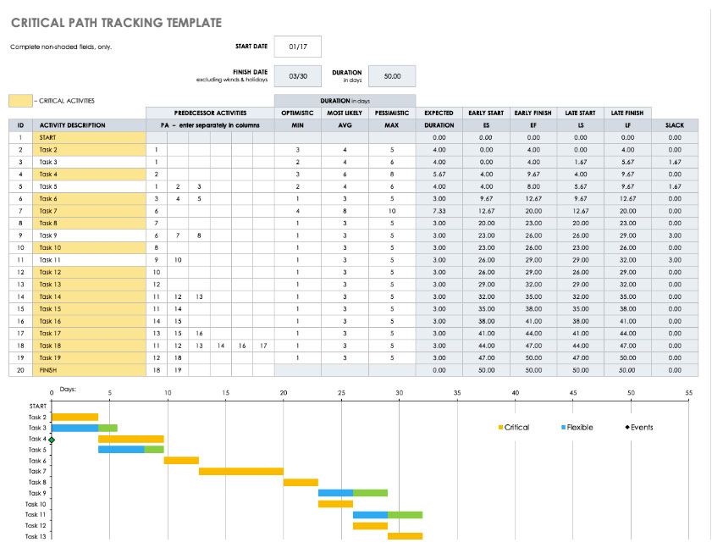Click the PESSIMISTIC column header
The width and height of the screenshot is (723, 548).
(x=392, y=113)
